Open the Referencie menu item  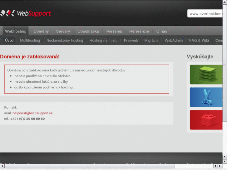pyautogui.click(x=139, y=31)
